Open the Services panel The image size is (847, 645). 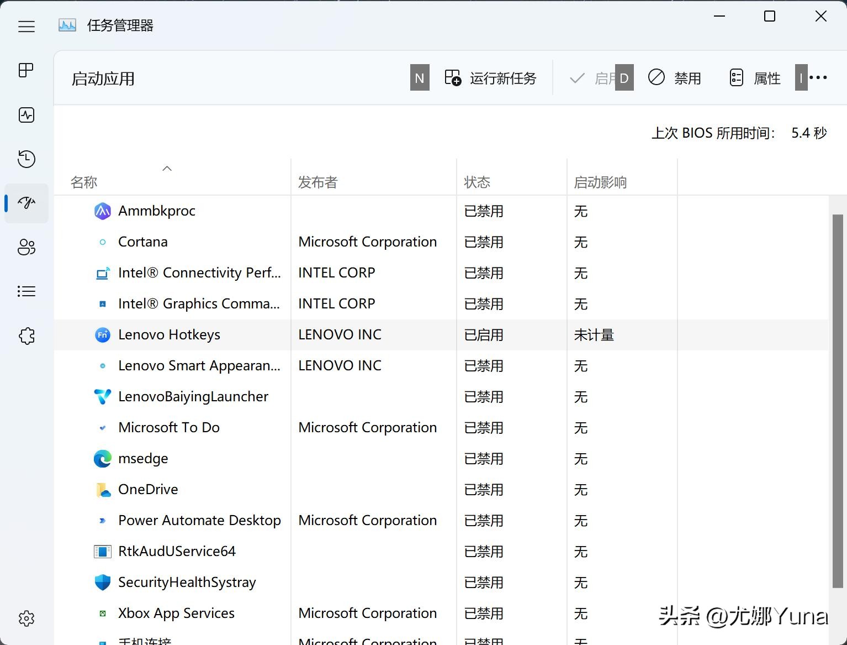point(26,335)
